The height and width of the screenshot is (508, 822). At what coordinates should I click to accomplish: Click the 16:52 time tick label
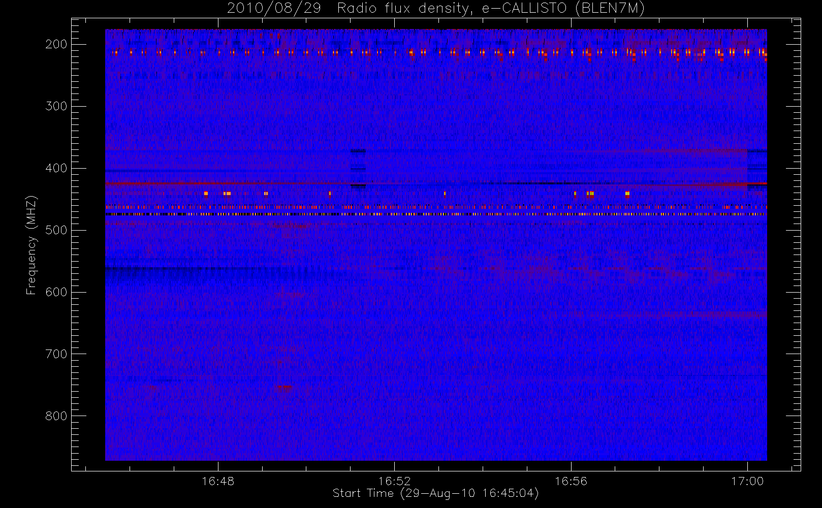coord(394,481)
